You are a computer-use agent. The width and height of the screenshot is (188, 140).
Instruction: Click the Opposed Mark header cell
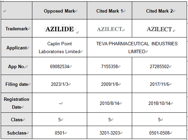point(60,11)
